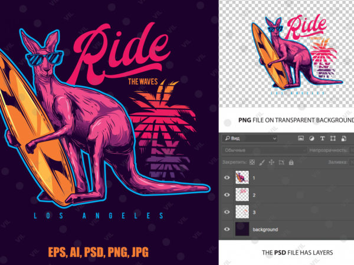Toggle visibility of the background layer

click(227, 229)
